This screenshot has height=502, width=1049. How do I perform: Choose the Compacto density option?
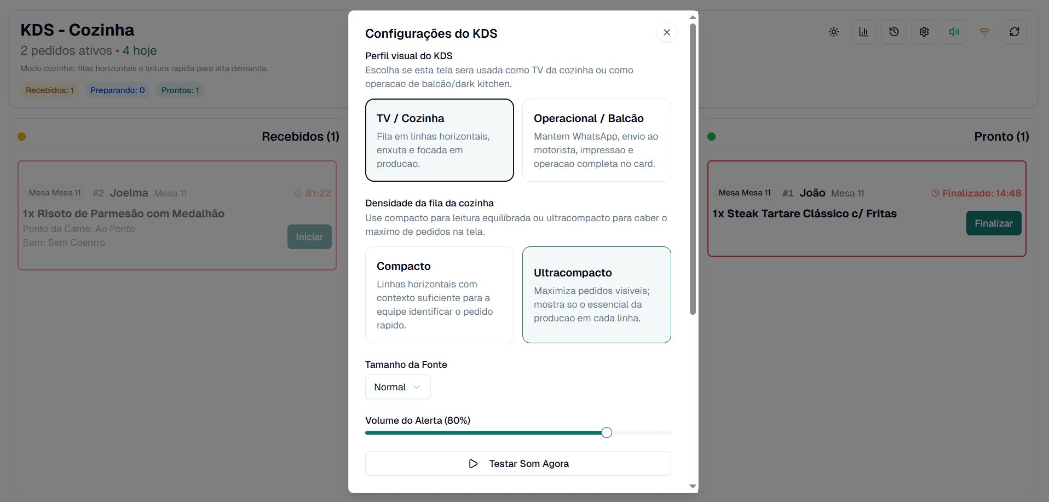(439, 295)
